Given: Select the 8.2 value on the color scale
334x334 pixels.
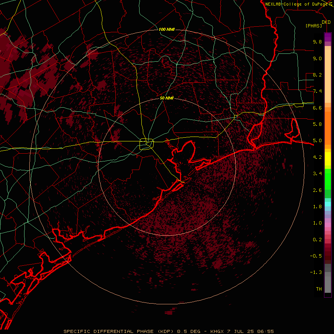Looking at the screenshot, I should pyautogui.click(x=317, y=75).
